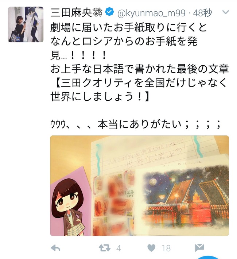Screen dimensions: 237x259
Task: View the retweet count of 4
Action: pyautogui.click(x=118, y=248)
